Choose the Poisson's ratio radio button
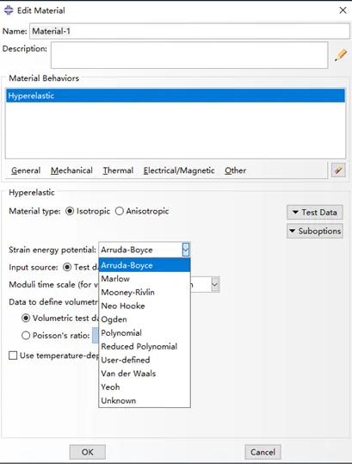Image resolution: width=352 pixels, height=464 pixels. (x=26, y=336)
